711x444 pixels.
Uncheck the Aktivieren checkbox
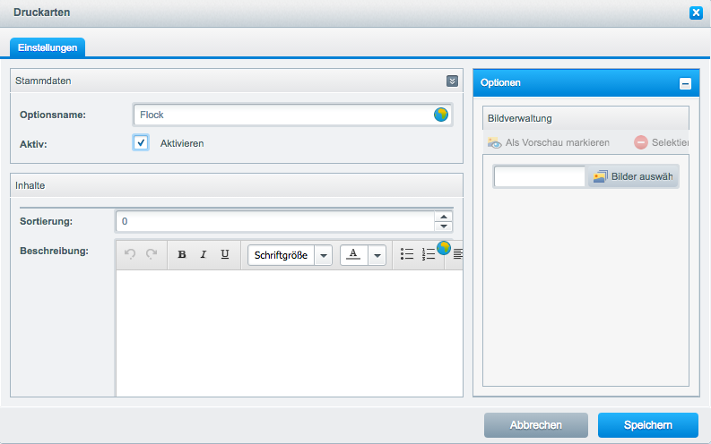[141, 143]
